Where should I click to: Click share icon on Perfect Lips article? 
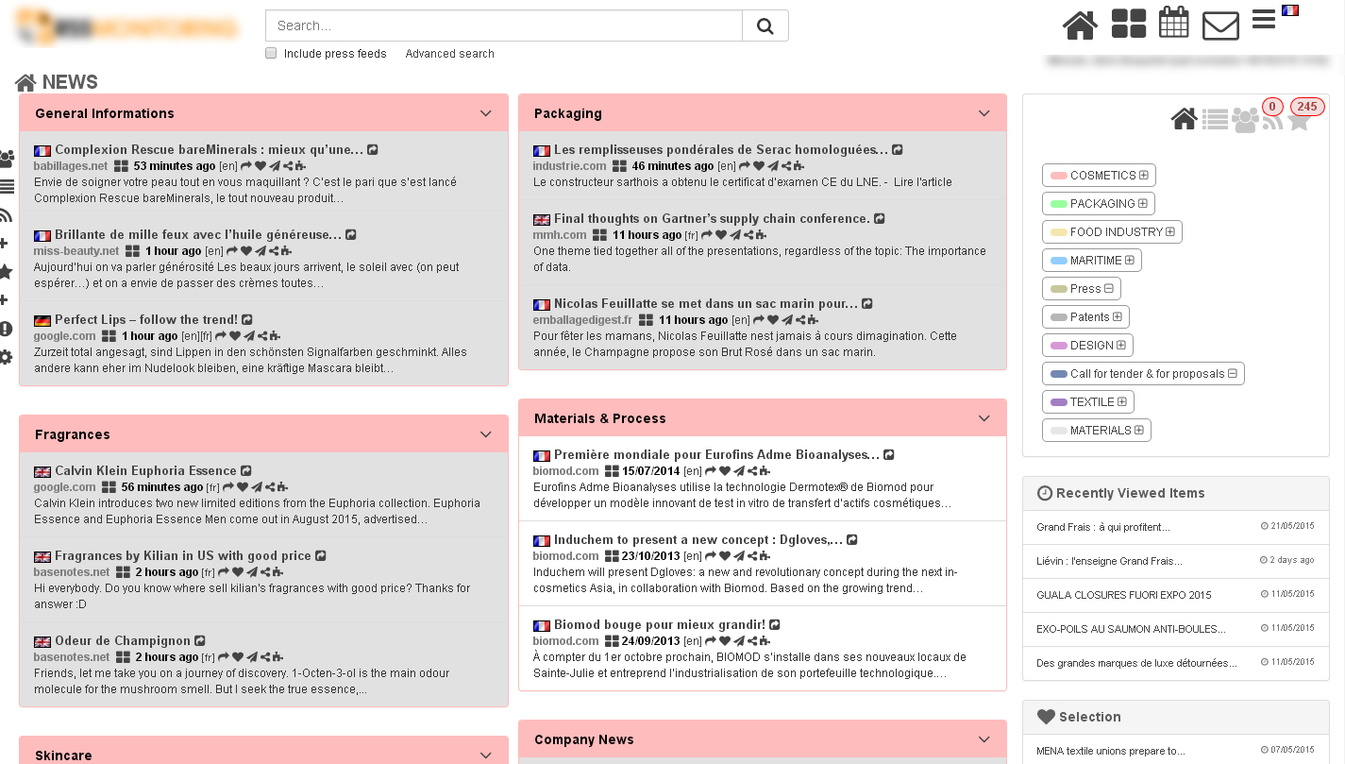(x=261, y=336)
